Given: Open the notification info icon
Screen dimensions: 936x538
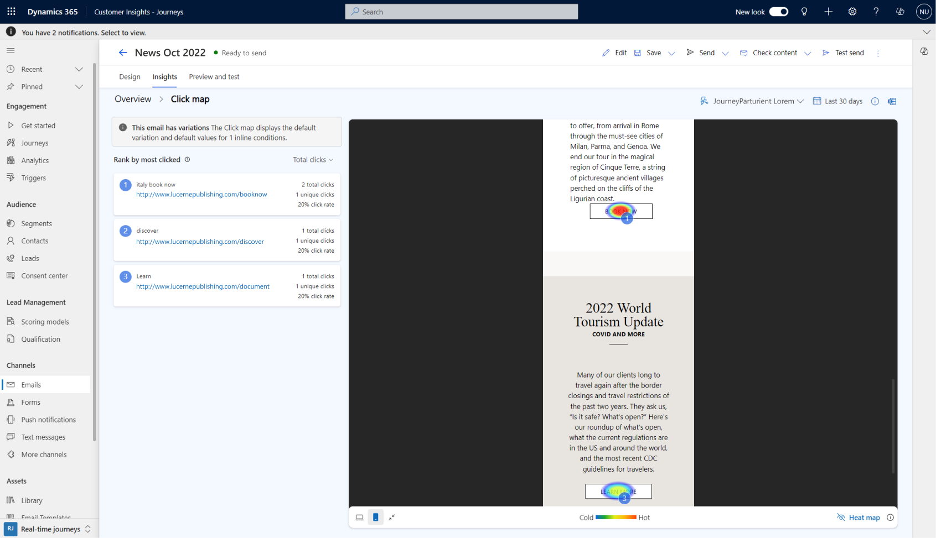Looking at the screenshot, I should pyautogui.click(x=11, y=32).
